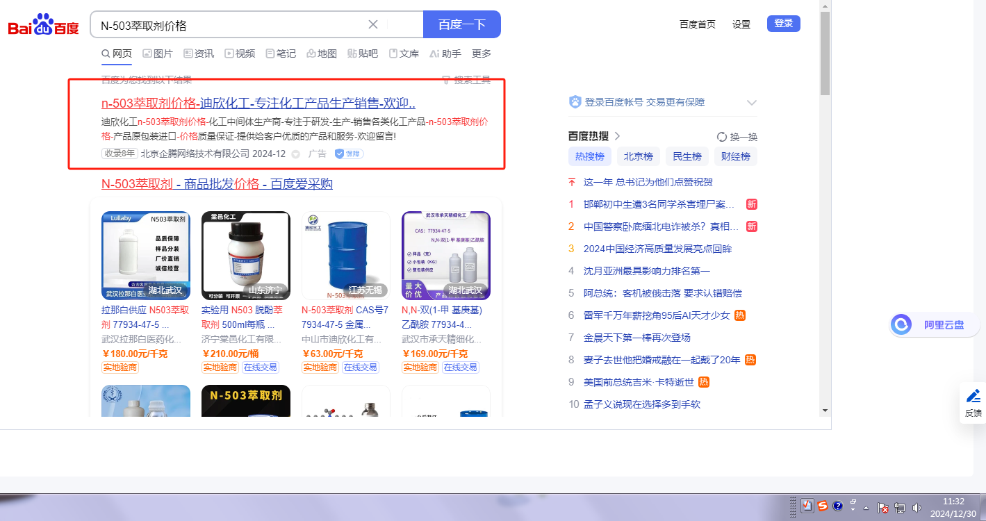Select the 网页 tab

pyautogui.click(x=117, y=53)
